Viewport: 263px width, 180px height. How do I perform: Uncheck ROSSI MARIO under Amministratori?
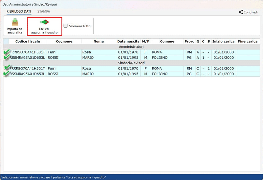click(6, 58)
